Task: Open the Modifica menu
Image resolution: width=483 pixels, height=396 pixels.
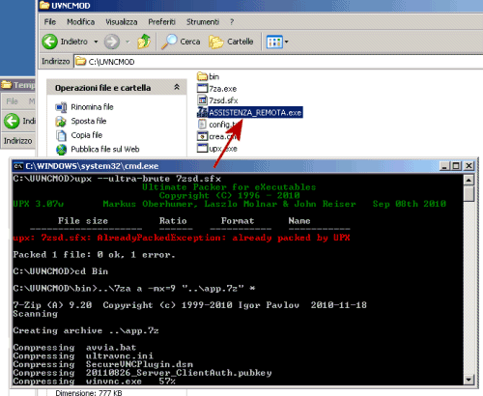Action: tap(81, 22)
